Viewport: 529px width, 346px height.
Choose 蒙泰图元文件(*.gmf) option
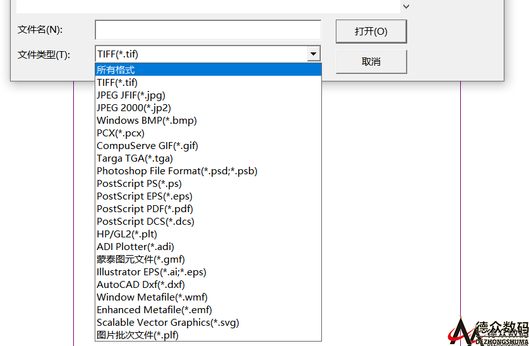208,259
